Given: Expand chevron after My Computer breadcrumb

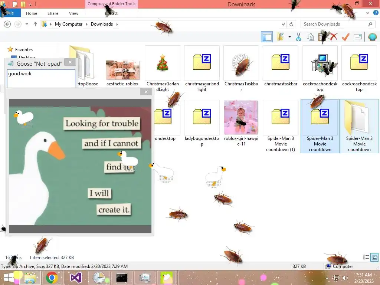Looking at the screenshot, I should click(87, 24).
